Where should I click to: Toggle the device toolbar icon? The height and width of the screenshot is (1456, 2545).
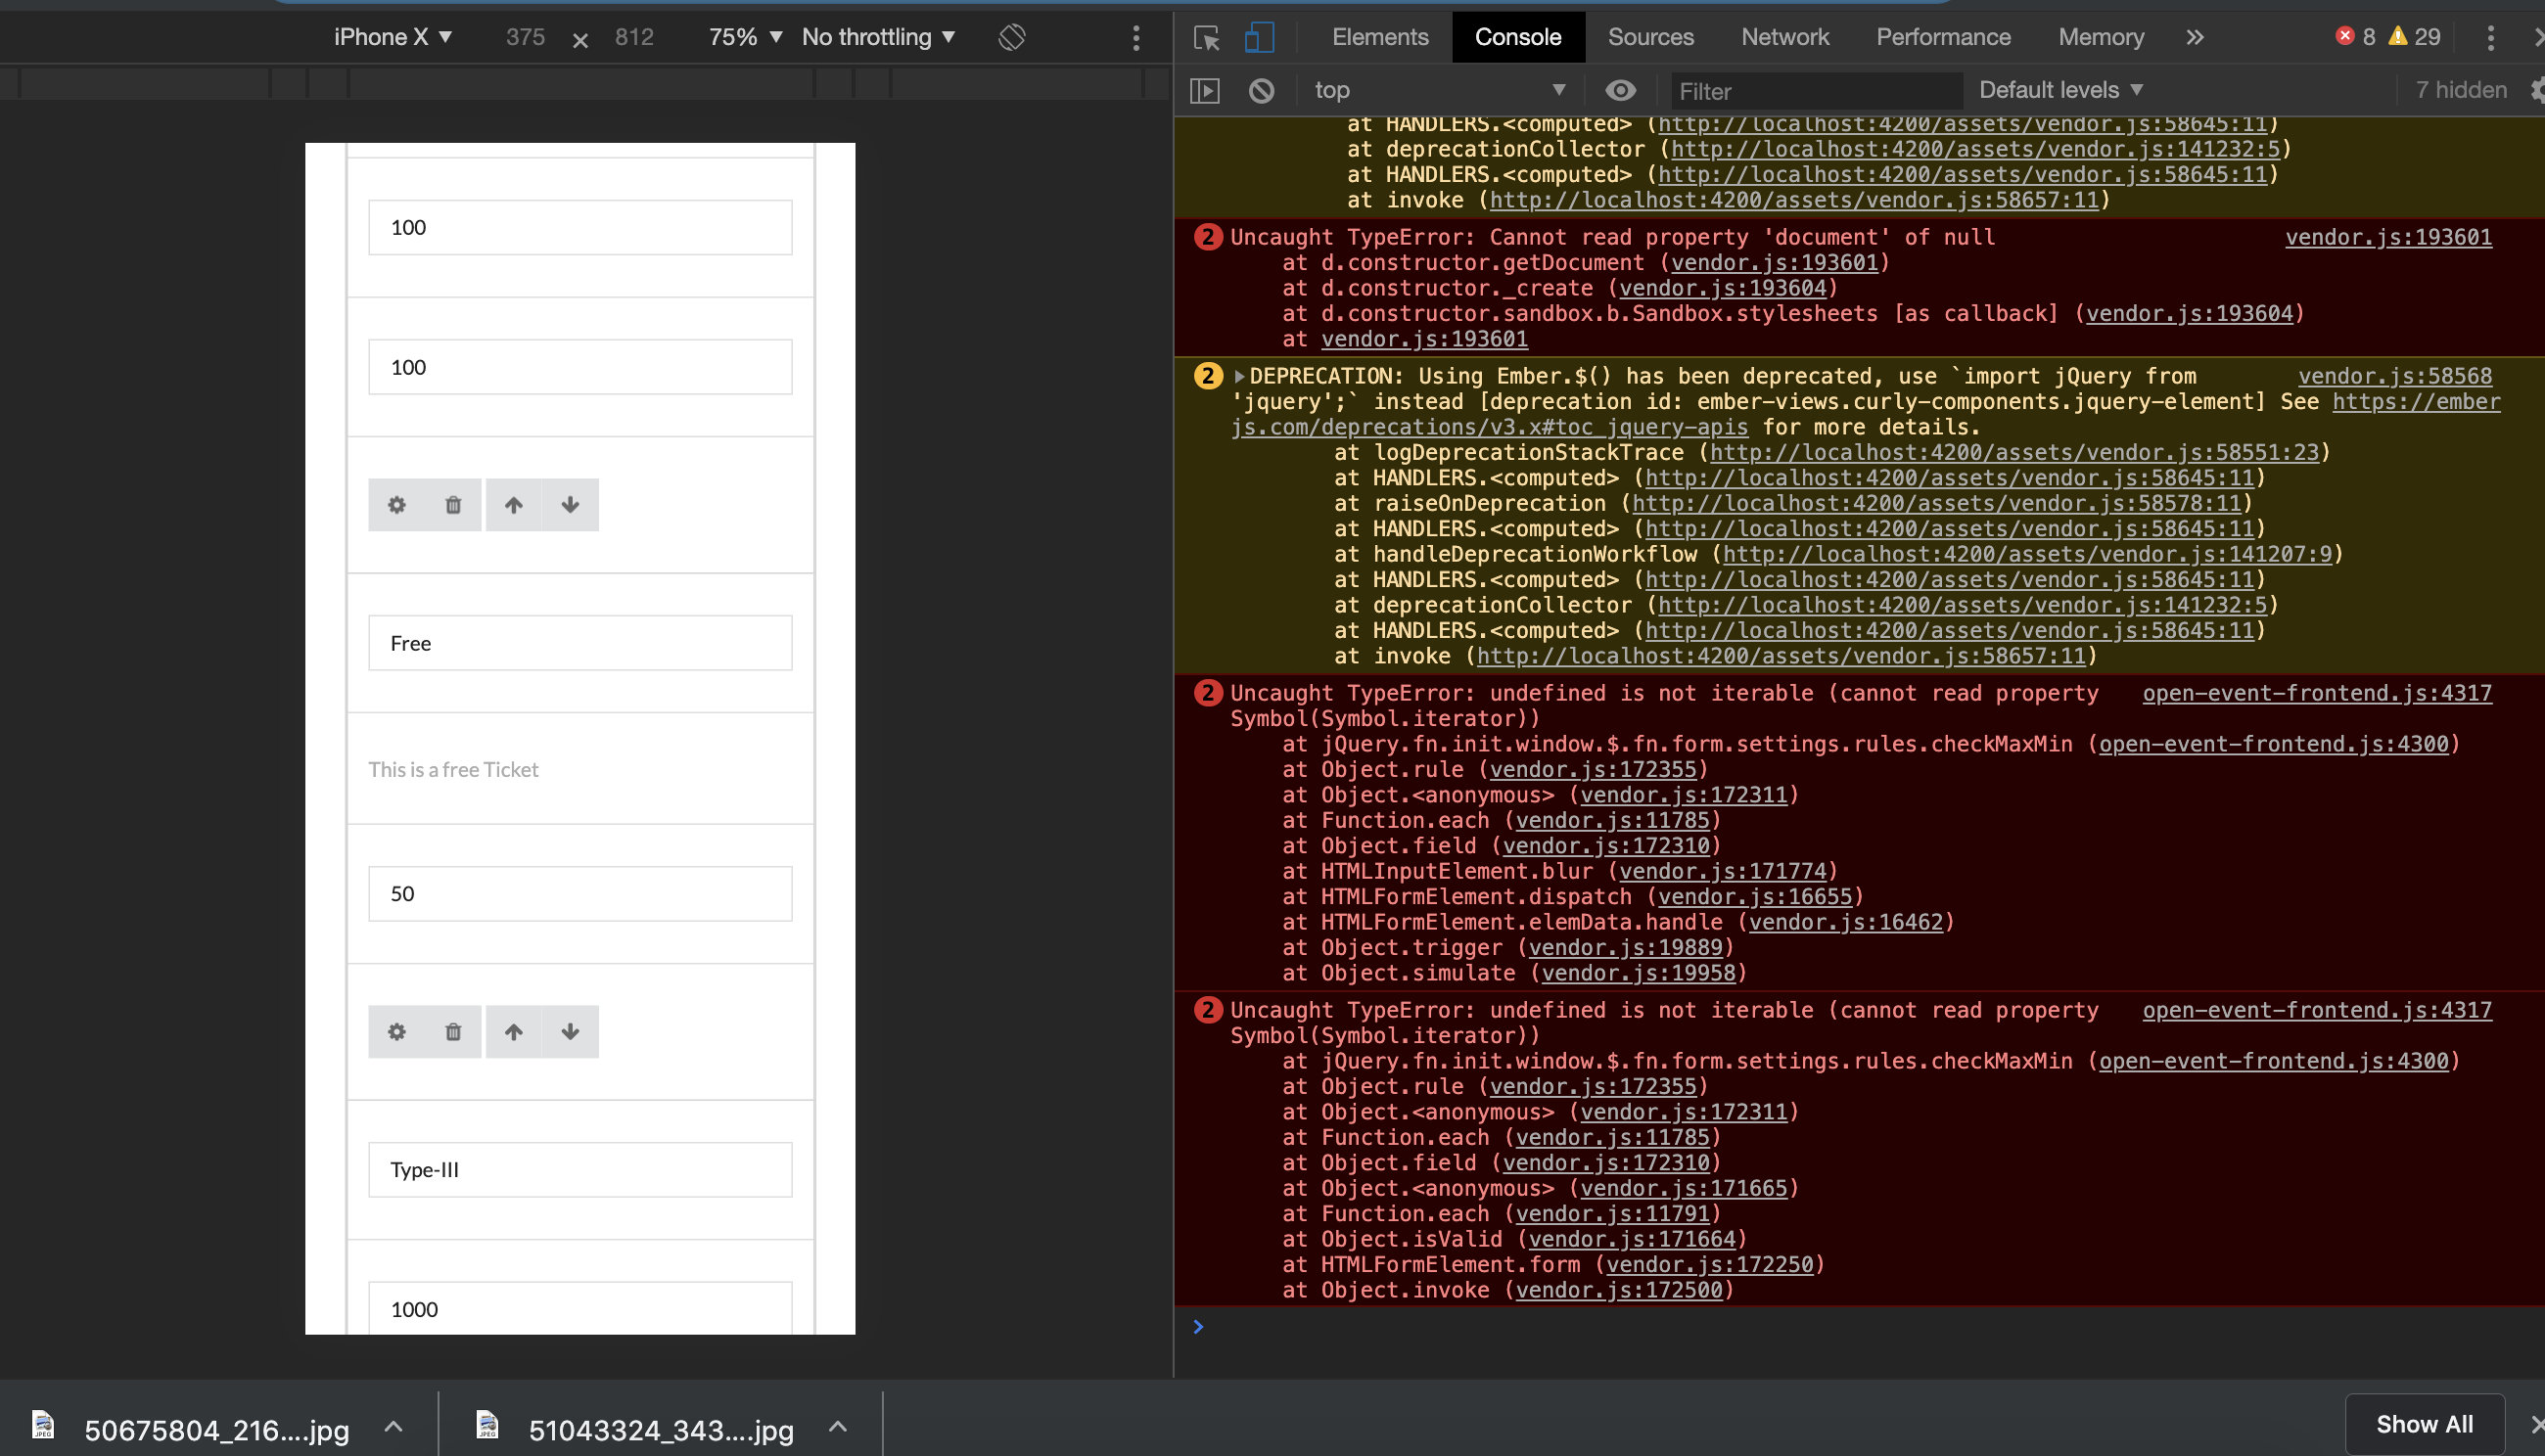click(x=1259, y=37)
